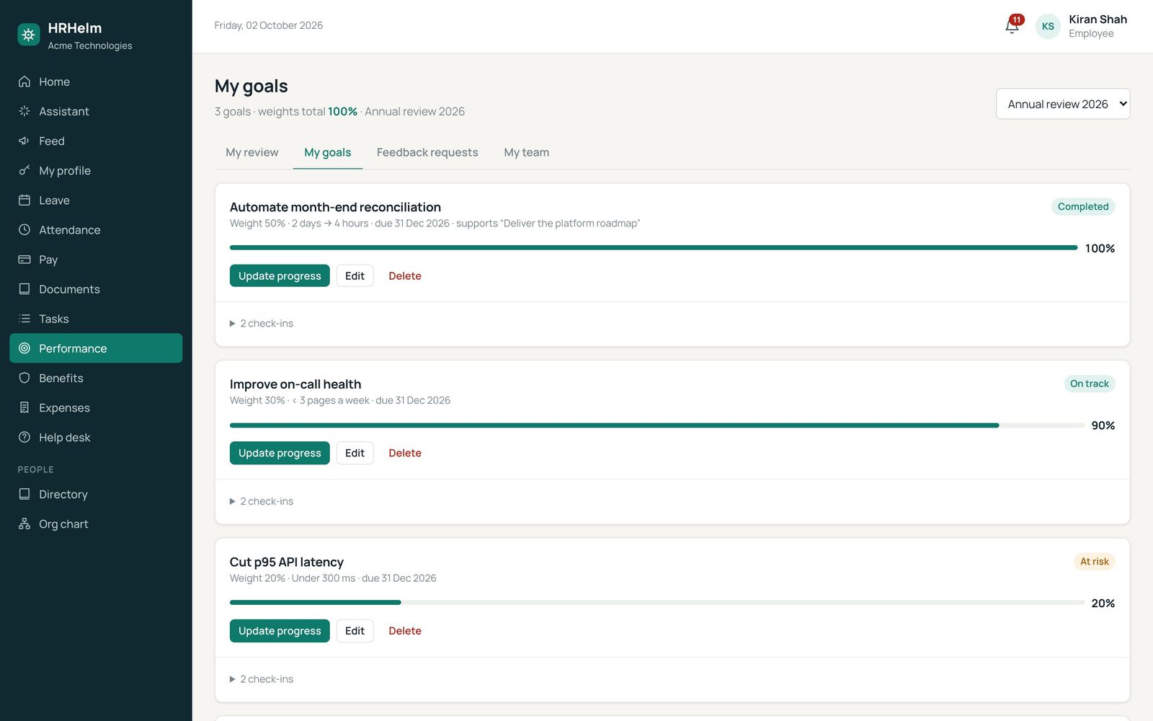This screenshot has height=721, width=1153.
Task: Click the 100% reconciliation progress bar
Action: click(x=654, y=248)
